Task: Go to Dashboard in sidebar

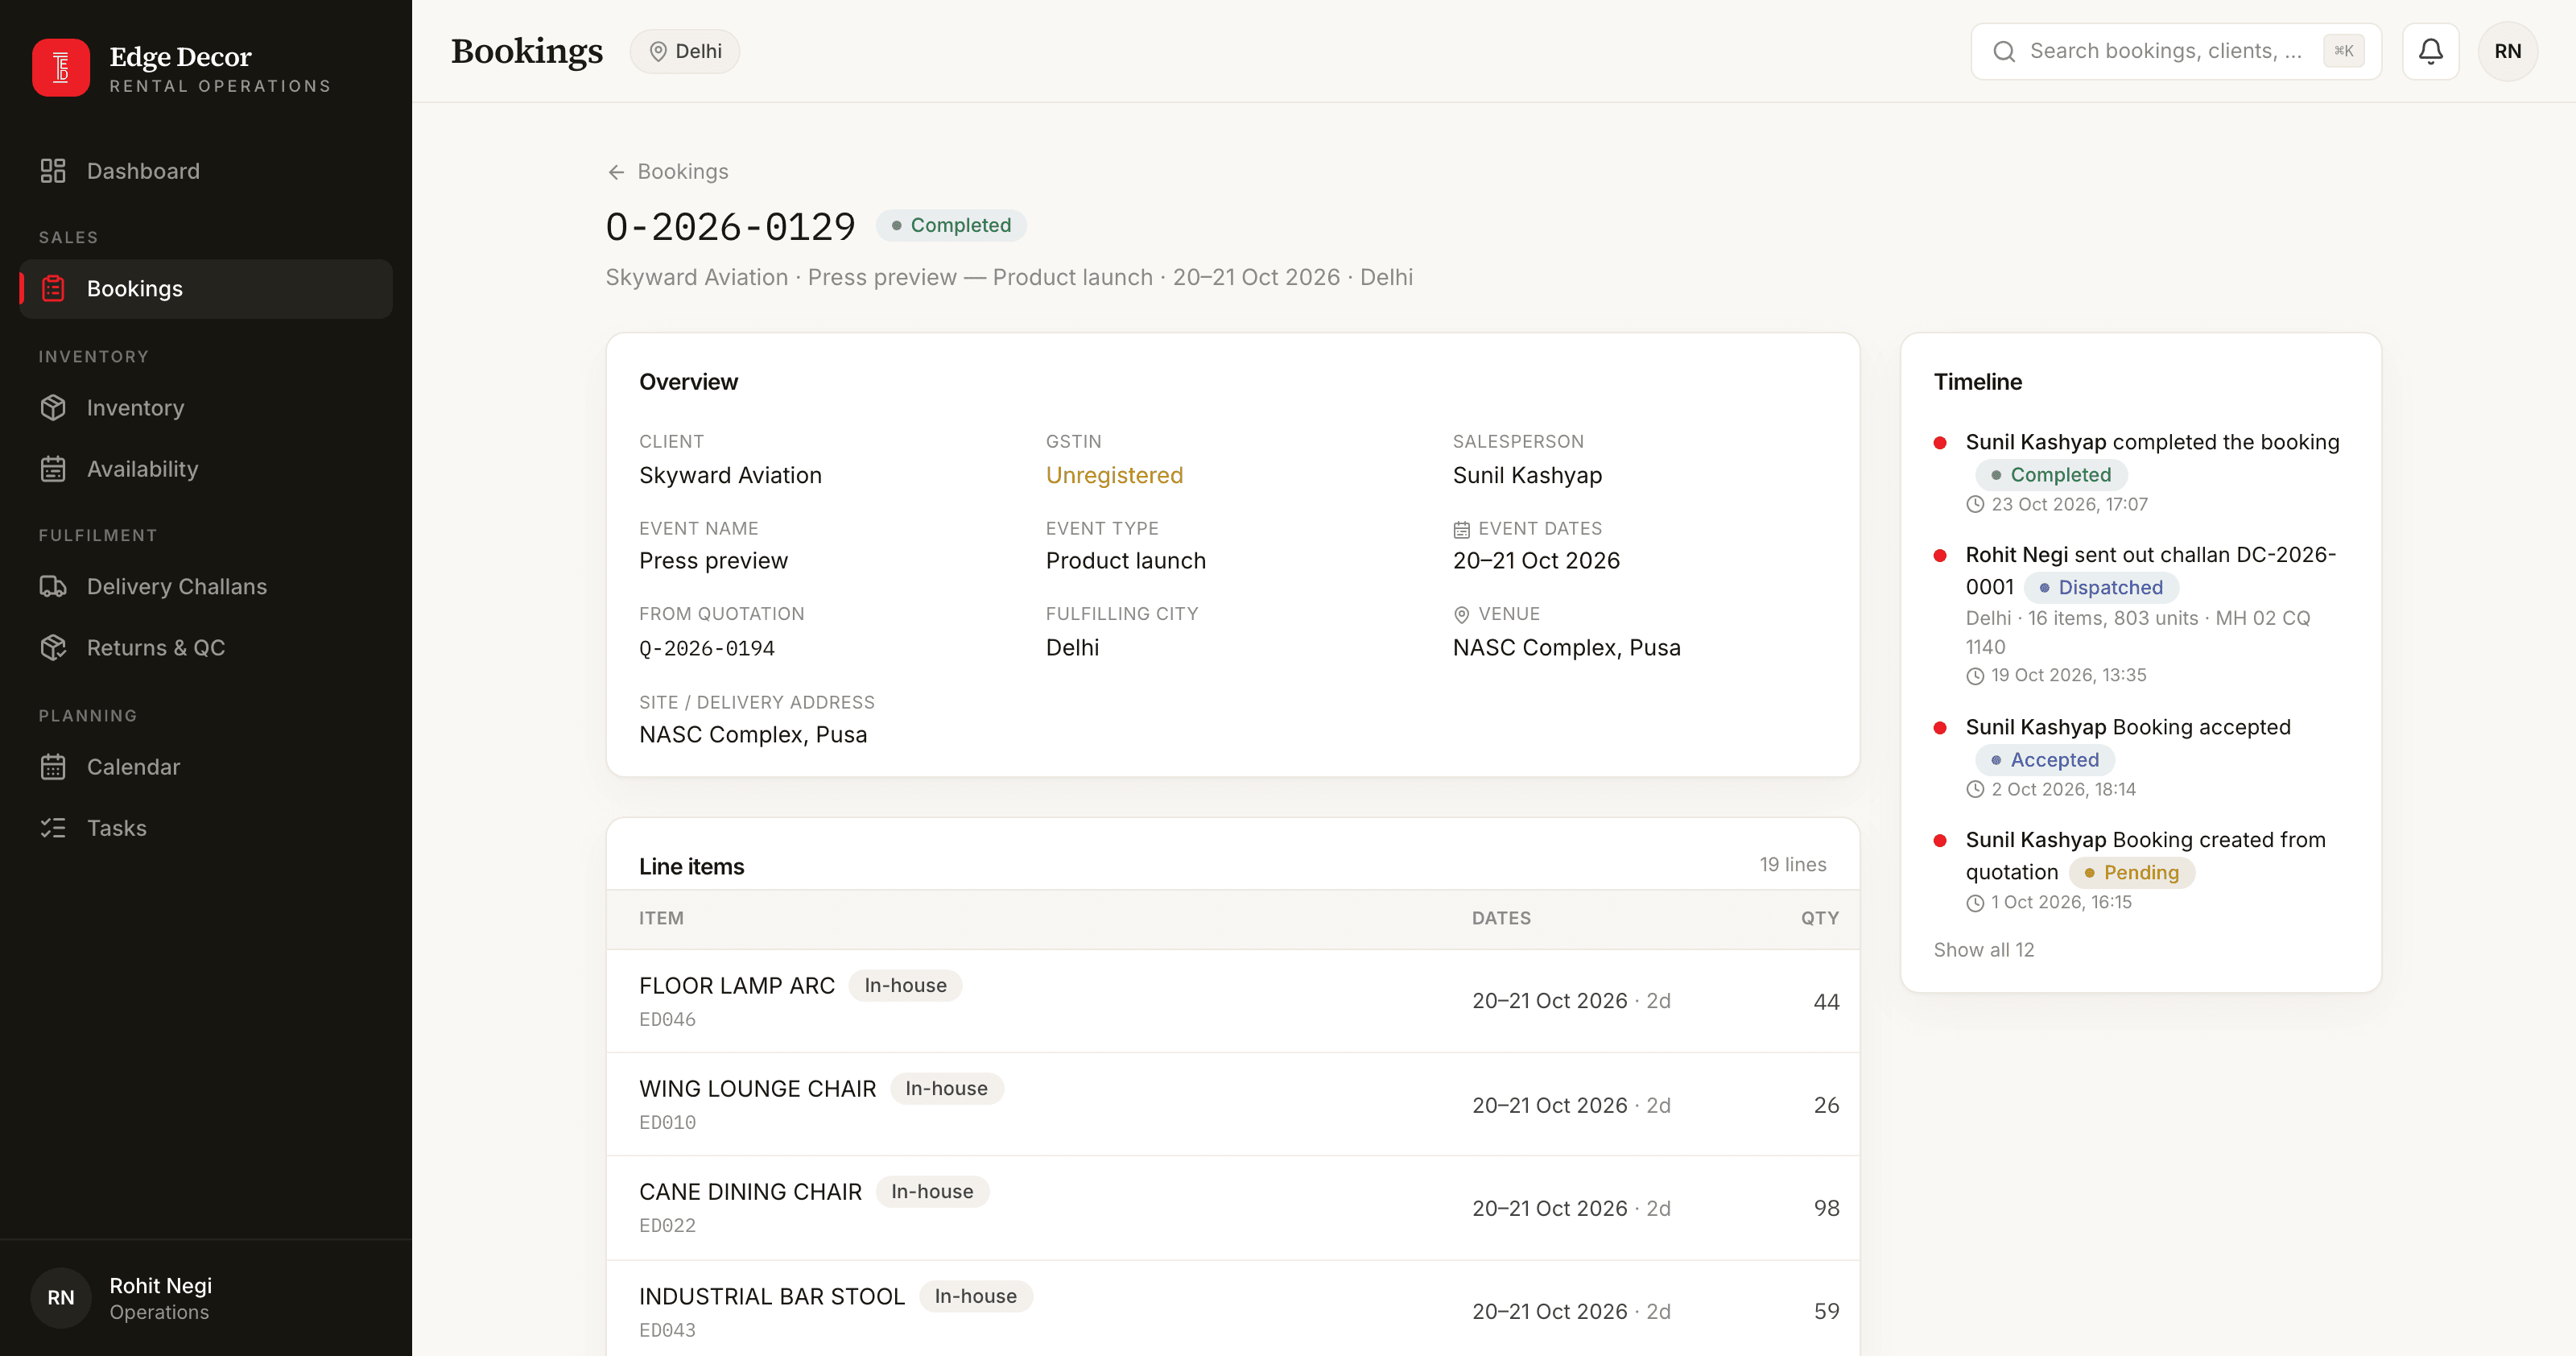Action: pyautogui.click(x=206, y=171)
